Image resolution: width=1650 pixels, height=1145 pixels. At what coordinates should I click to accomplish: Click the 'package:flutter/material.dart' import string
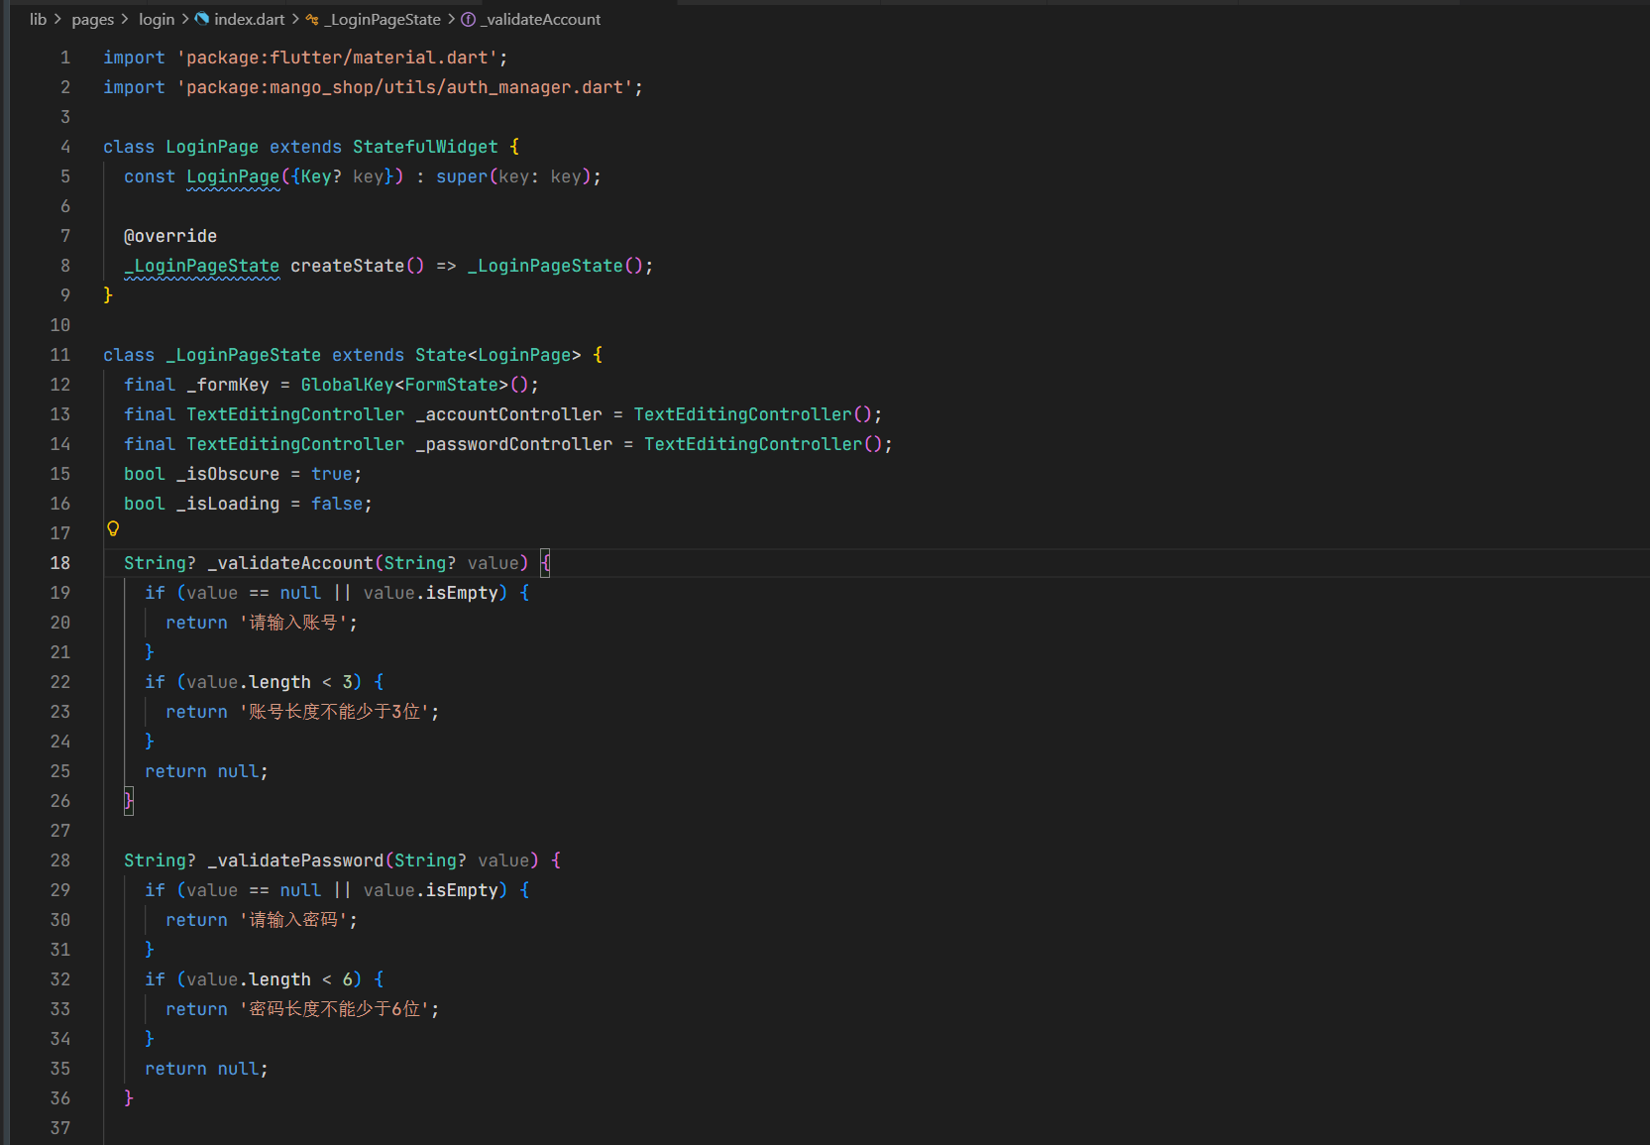[337, 57]
